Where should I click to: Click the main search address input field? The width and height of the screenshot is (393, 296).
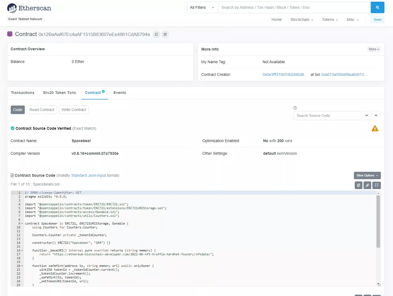pos(294,7)
